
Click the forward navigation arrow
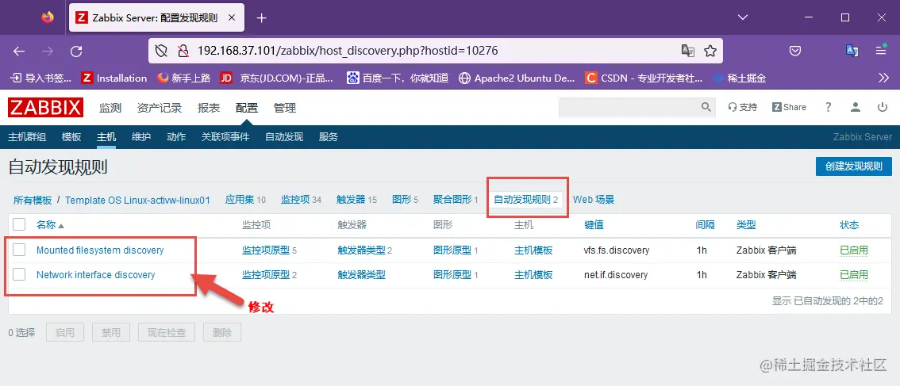tap(48, 51)
